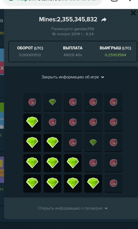
Task: Close the bet details popup with the X
Action: coord(133,13)
